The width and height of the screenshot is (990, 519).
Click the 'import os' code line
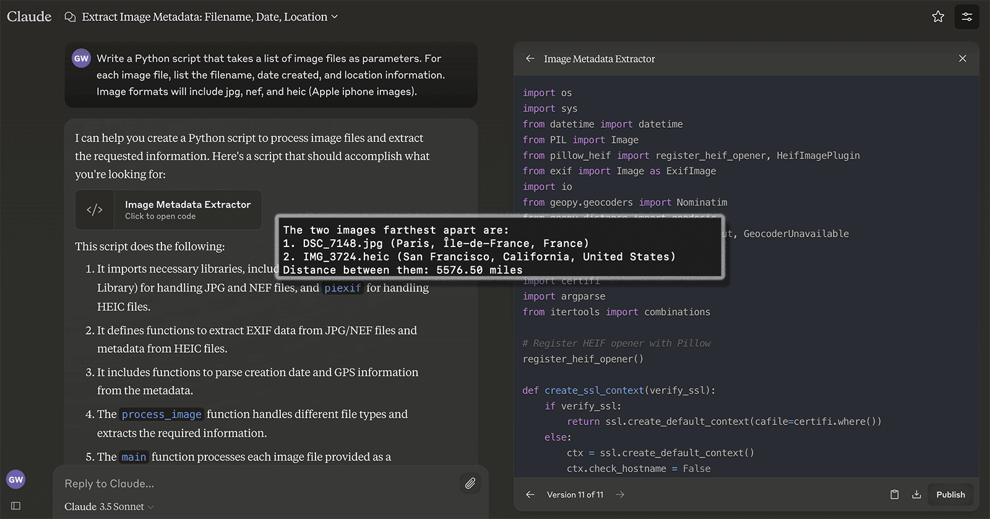547,93
